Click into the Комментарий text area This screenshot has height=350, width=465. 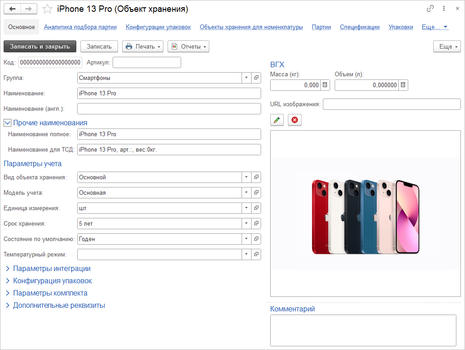click(x=363, y=330)
